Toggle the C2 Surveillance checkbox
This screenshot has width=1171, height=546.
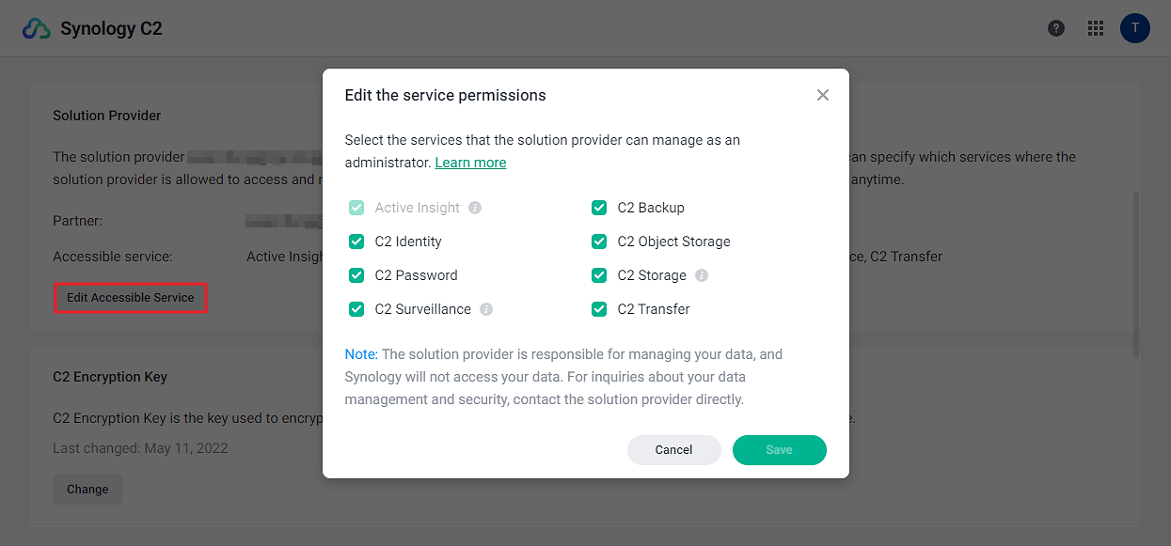356,309
